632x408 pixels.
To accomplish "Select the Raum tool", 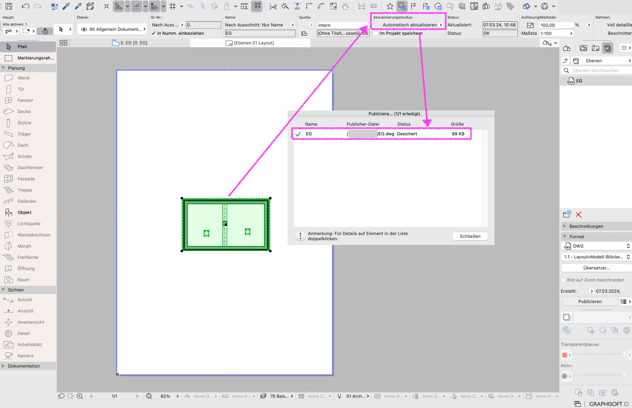I will tap(23, 280).
